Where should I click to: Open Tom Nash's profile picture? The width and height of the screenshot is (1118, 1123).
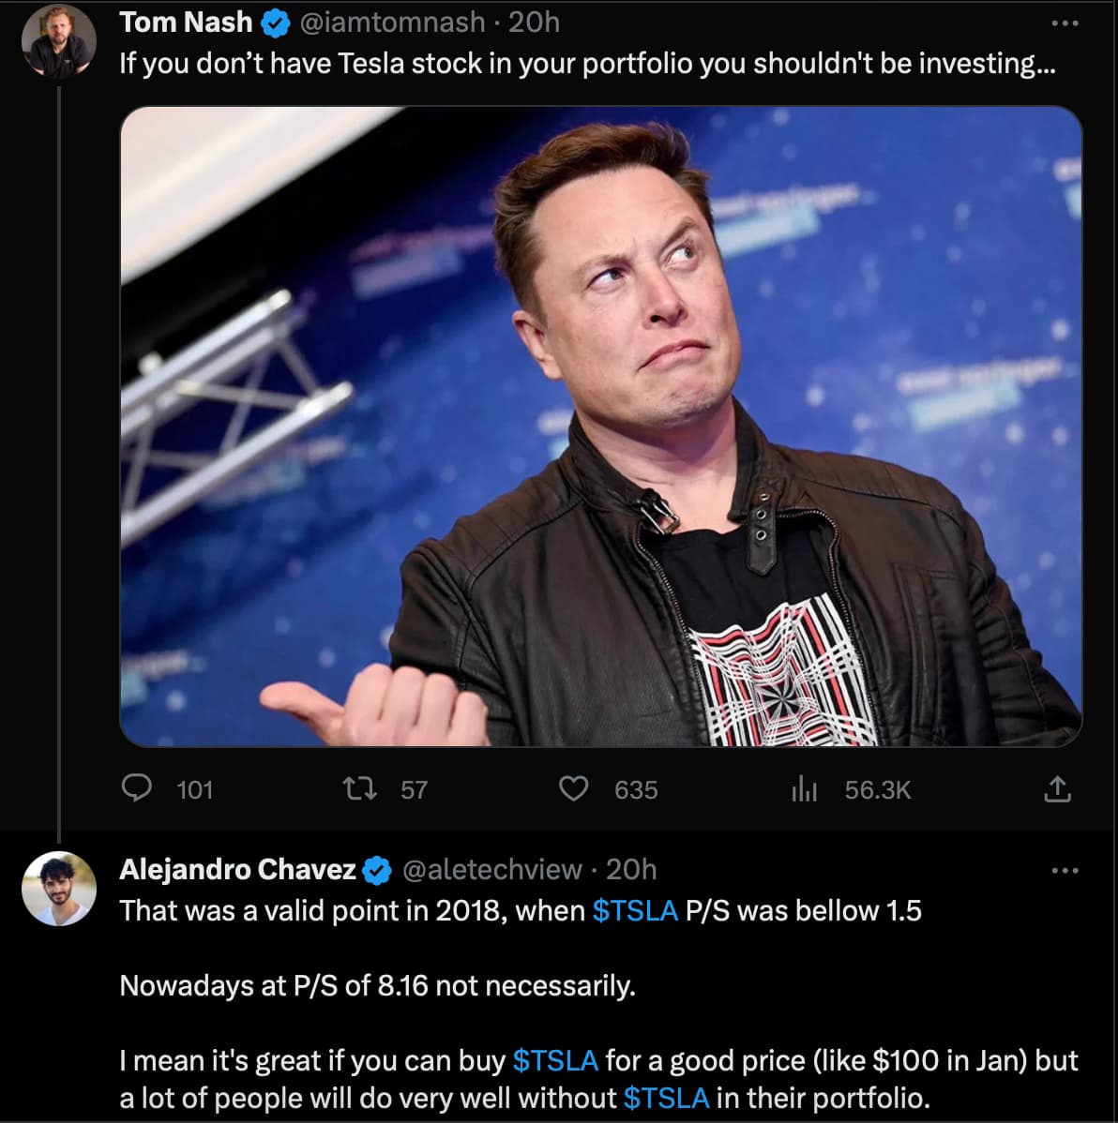coord(58,42)
